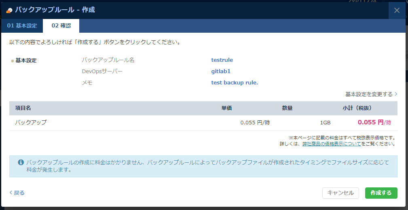Switch to the 01 基本設定 tab

click(x=22, y=26)
